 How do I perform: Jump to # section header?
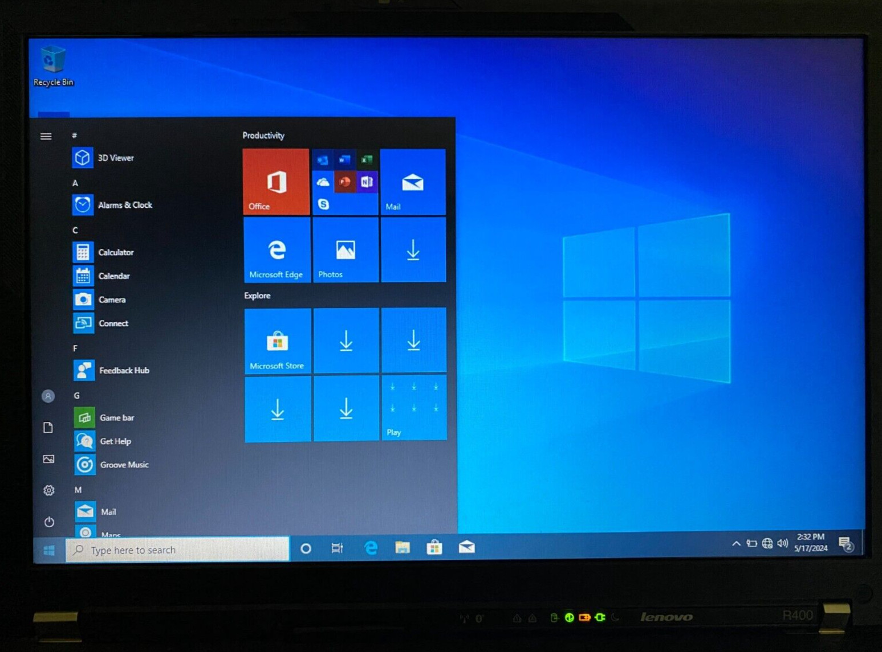(x=75, y=136)
